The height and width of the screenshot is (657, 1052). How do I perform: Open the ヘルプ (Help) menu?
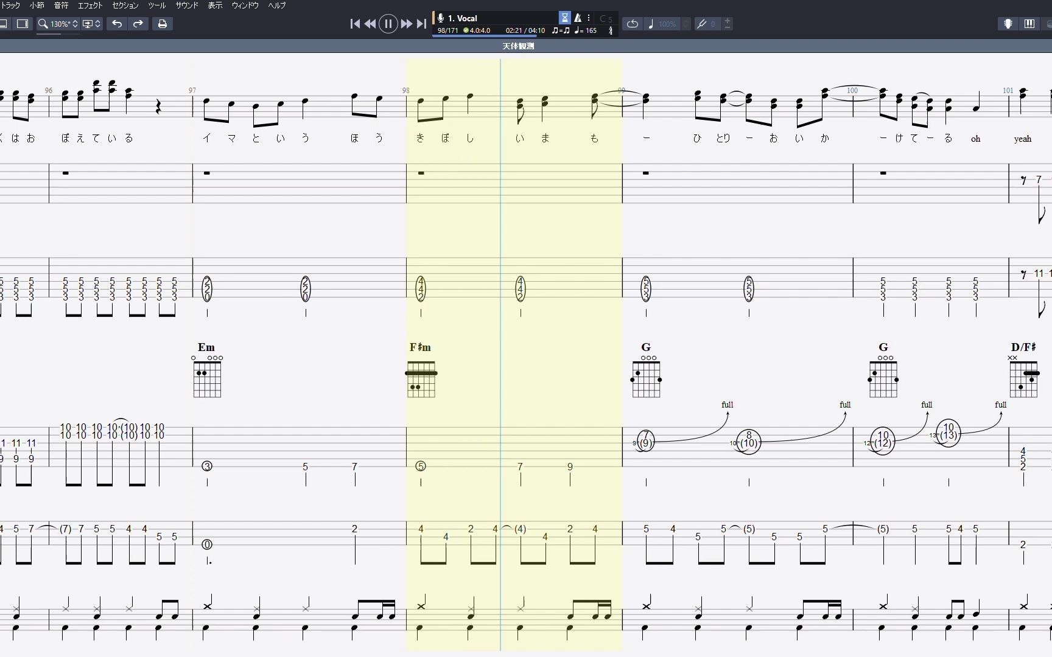tap(277, 5)
